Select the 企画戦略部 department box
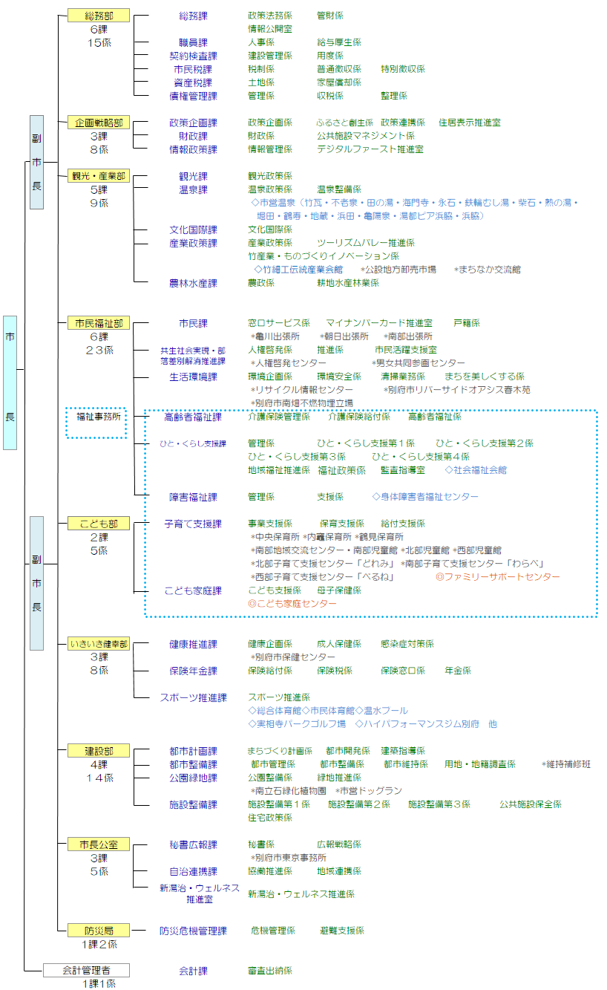The image size is (607, 990). tap(99, 123)
